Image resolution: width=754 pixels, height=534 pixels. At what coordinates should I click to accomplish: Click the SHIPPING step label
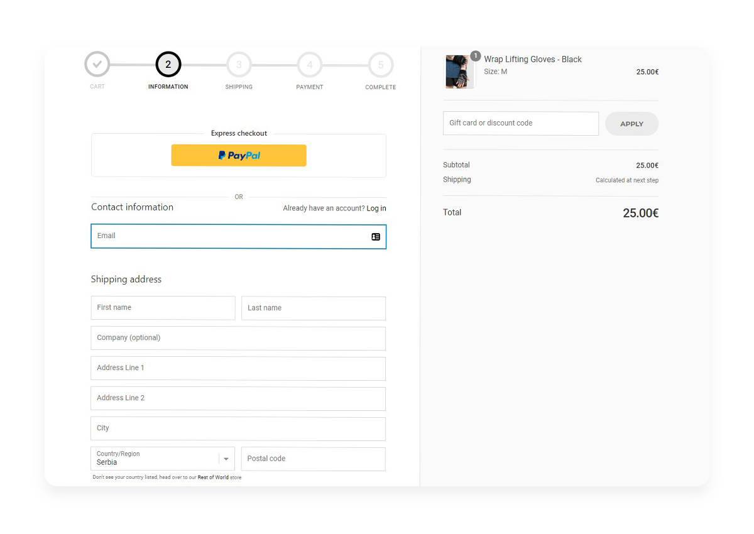(x=239, y=87)
